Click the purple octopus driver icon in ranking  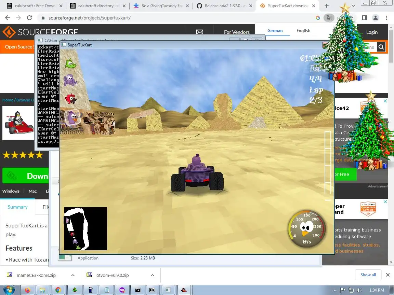[70, 80]
